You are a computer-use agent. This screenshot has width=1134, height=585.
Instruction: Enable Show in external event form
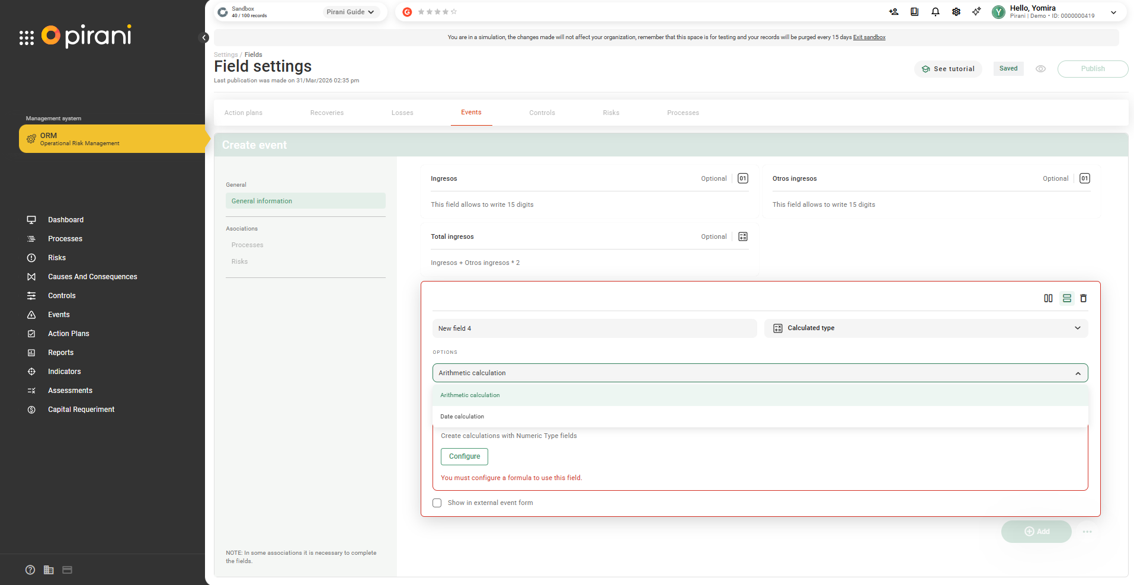[437, 503]
